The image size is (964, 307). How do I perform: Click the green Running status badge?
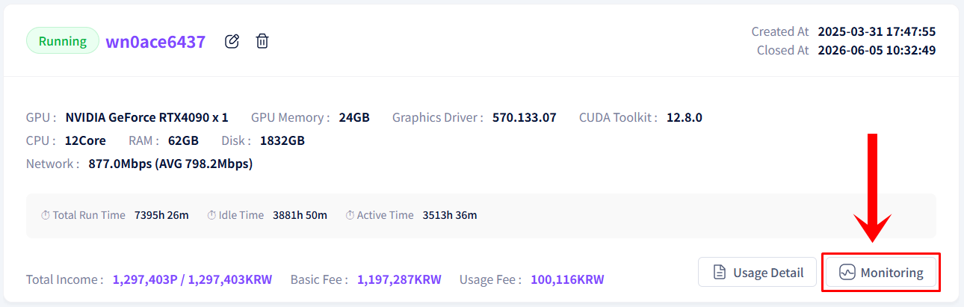(x=63, y=40)
